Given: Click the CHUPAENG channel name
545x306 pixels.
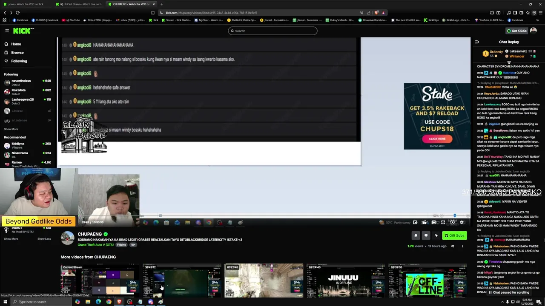Looking at the screenshot, I should click(90, 234).
